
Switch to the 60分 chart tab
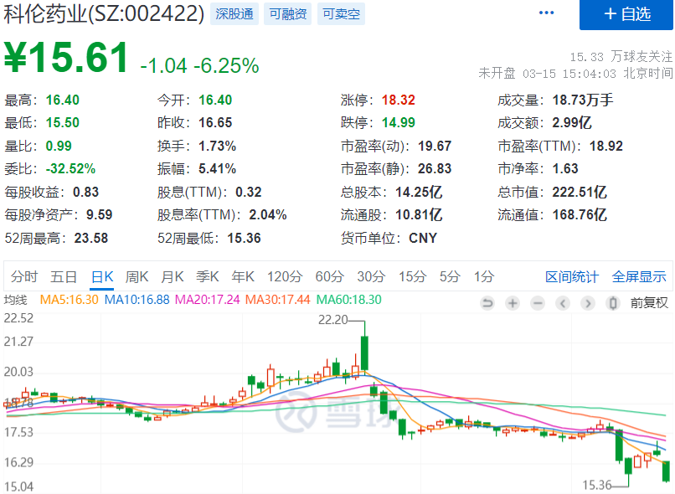329,276
